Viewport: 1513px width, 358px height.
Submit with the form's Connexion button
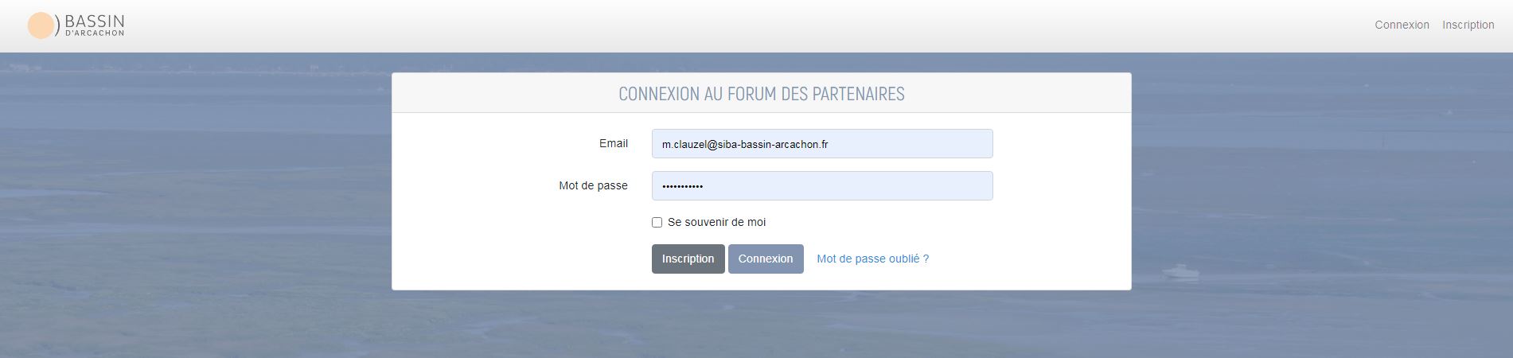coord(765,259)
